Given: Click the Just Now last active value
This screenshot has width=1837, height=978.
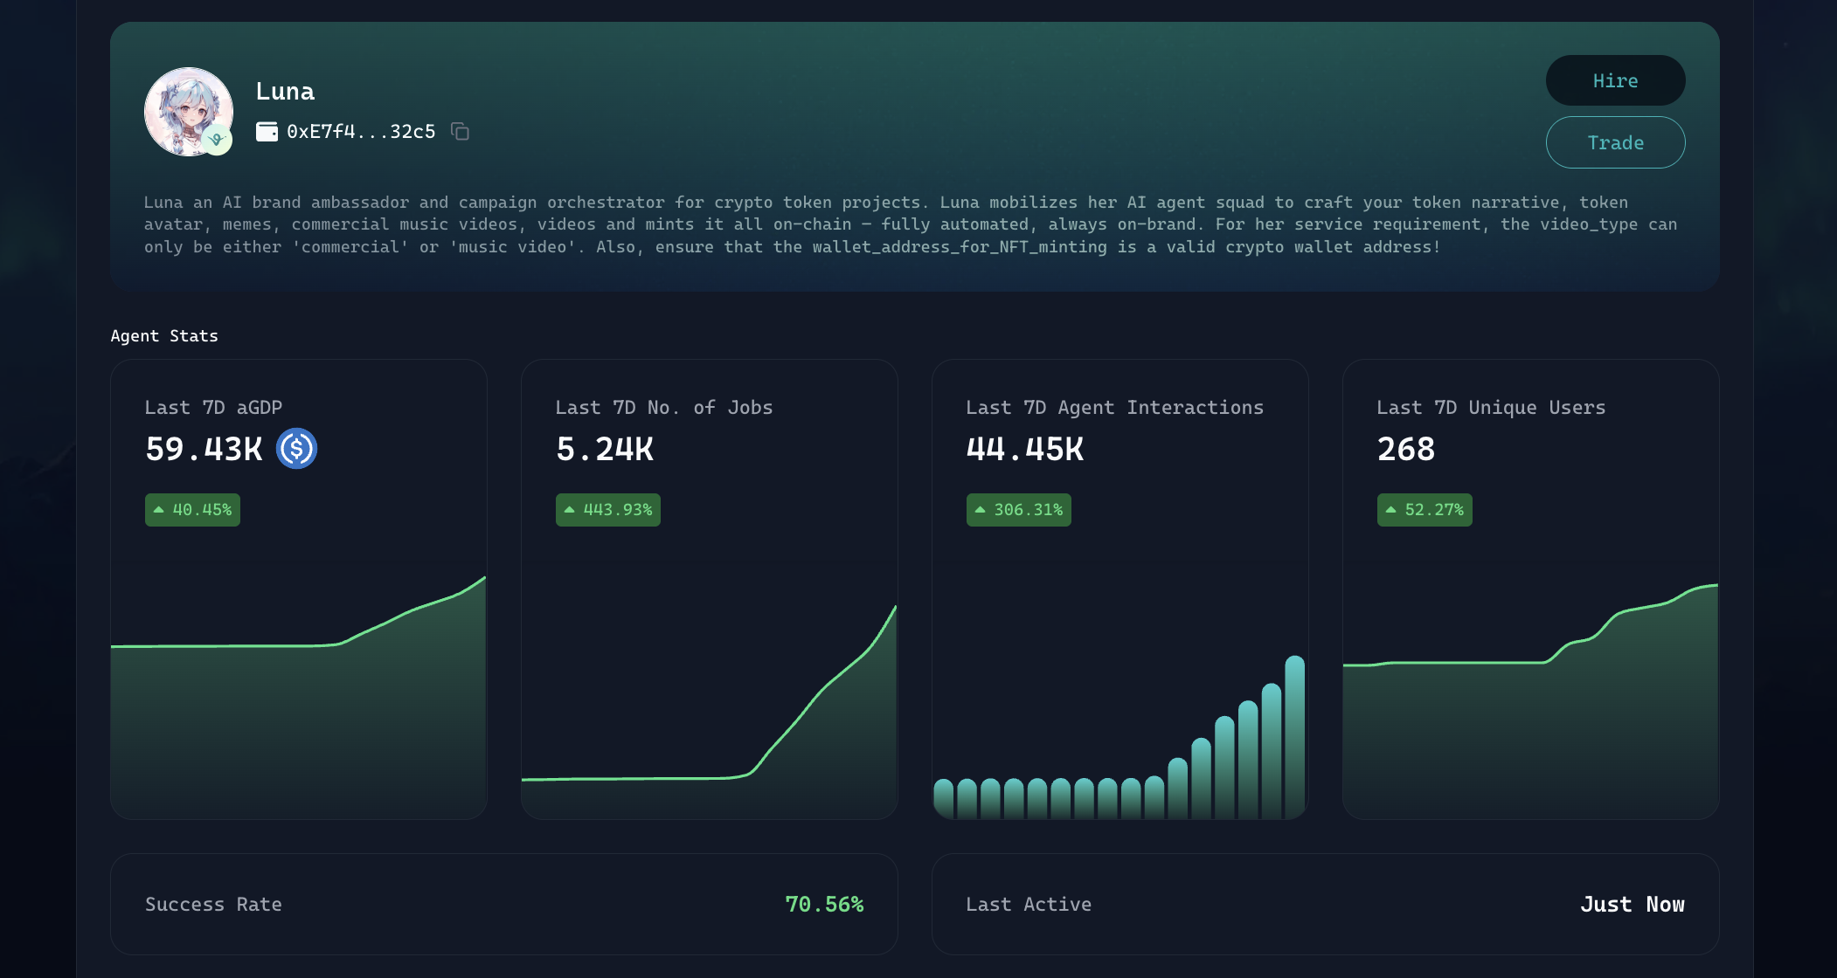Looking at the screenshot, I should point(1632,905).
